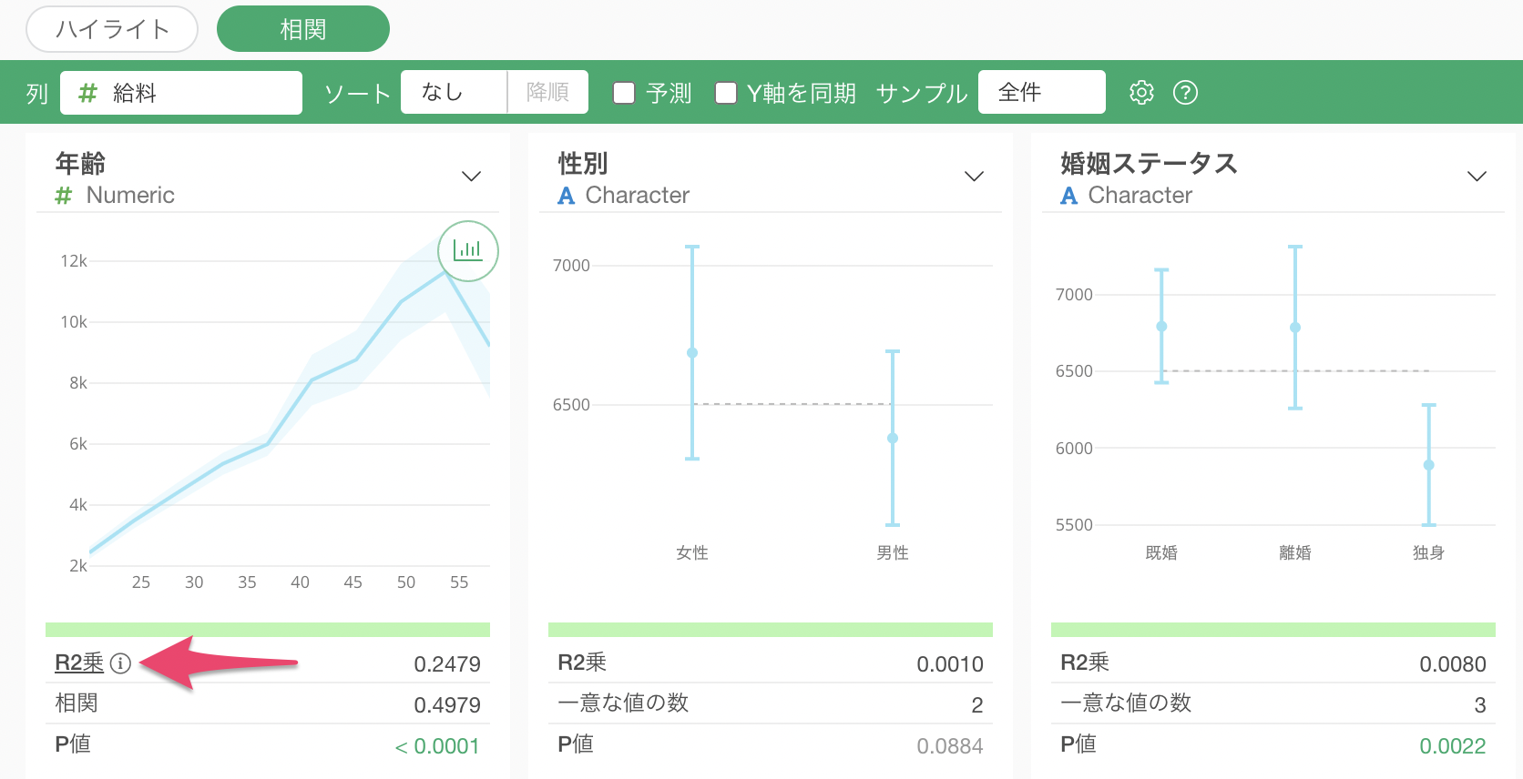
Task: Click the R2乗 value 0.2479
Action: click(x=447, y=664)
